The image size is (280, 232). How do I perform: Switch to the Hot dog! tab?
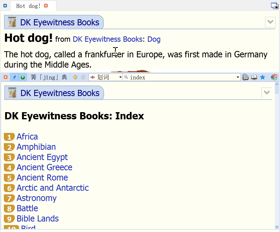click(28, 6)
